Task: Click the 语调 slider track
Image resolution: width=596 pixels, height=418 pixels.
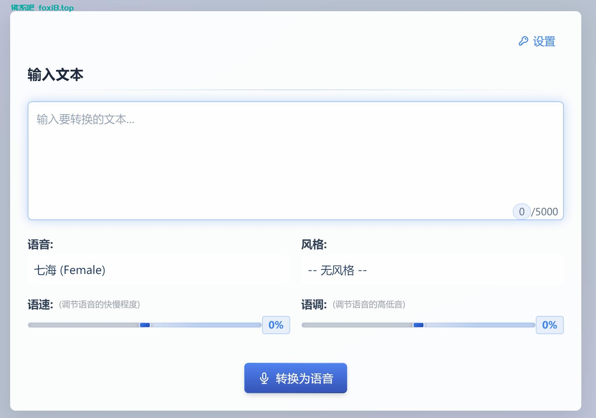Action: coord(360,325)
